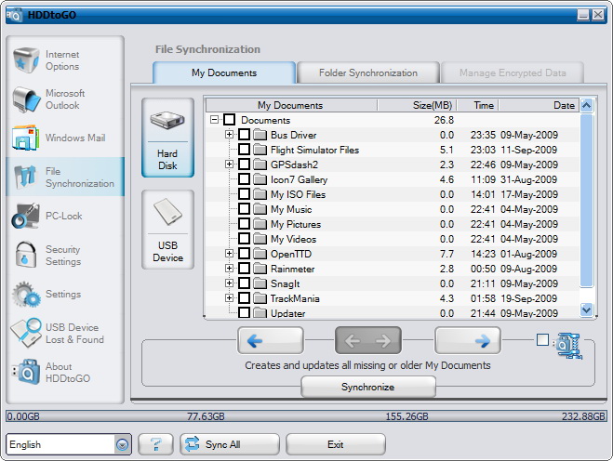This screenshot has width=613, height=461.
Task: Click the Exit button
Action: click(x=336, y=444)
